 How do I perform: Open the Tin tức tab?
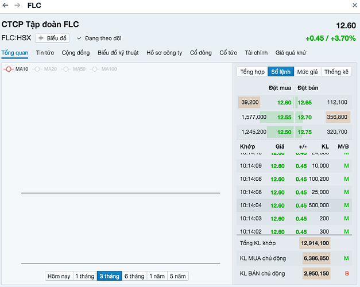[45, 53]
